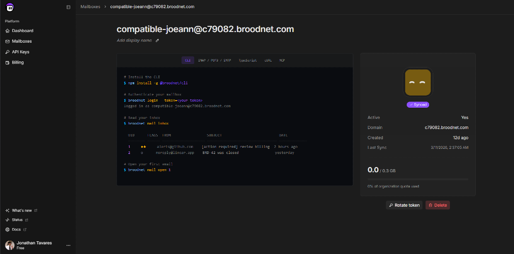514x254 pixels.
Task: Go to API Keys in the sidebar
Action: coord(20,52)
